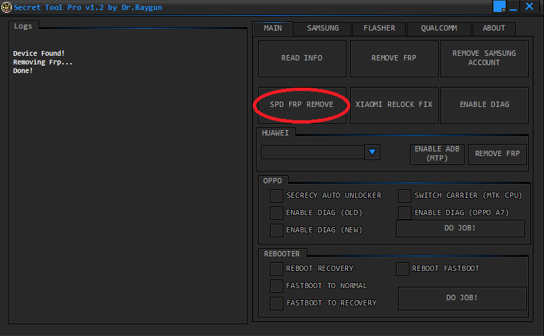This screenshot has height=336, width=544.
Task: Expand the HUAWEI model dropdown arrow
Action: (x=372, y=152)
